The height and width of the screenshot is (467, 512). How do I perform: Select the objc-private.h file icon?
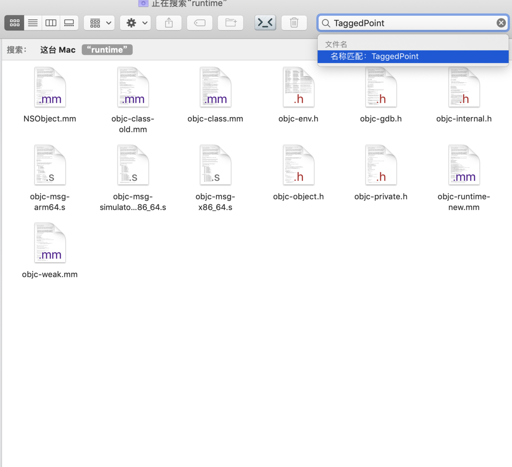(x=381, y=165)
